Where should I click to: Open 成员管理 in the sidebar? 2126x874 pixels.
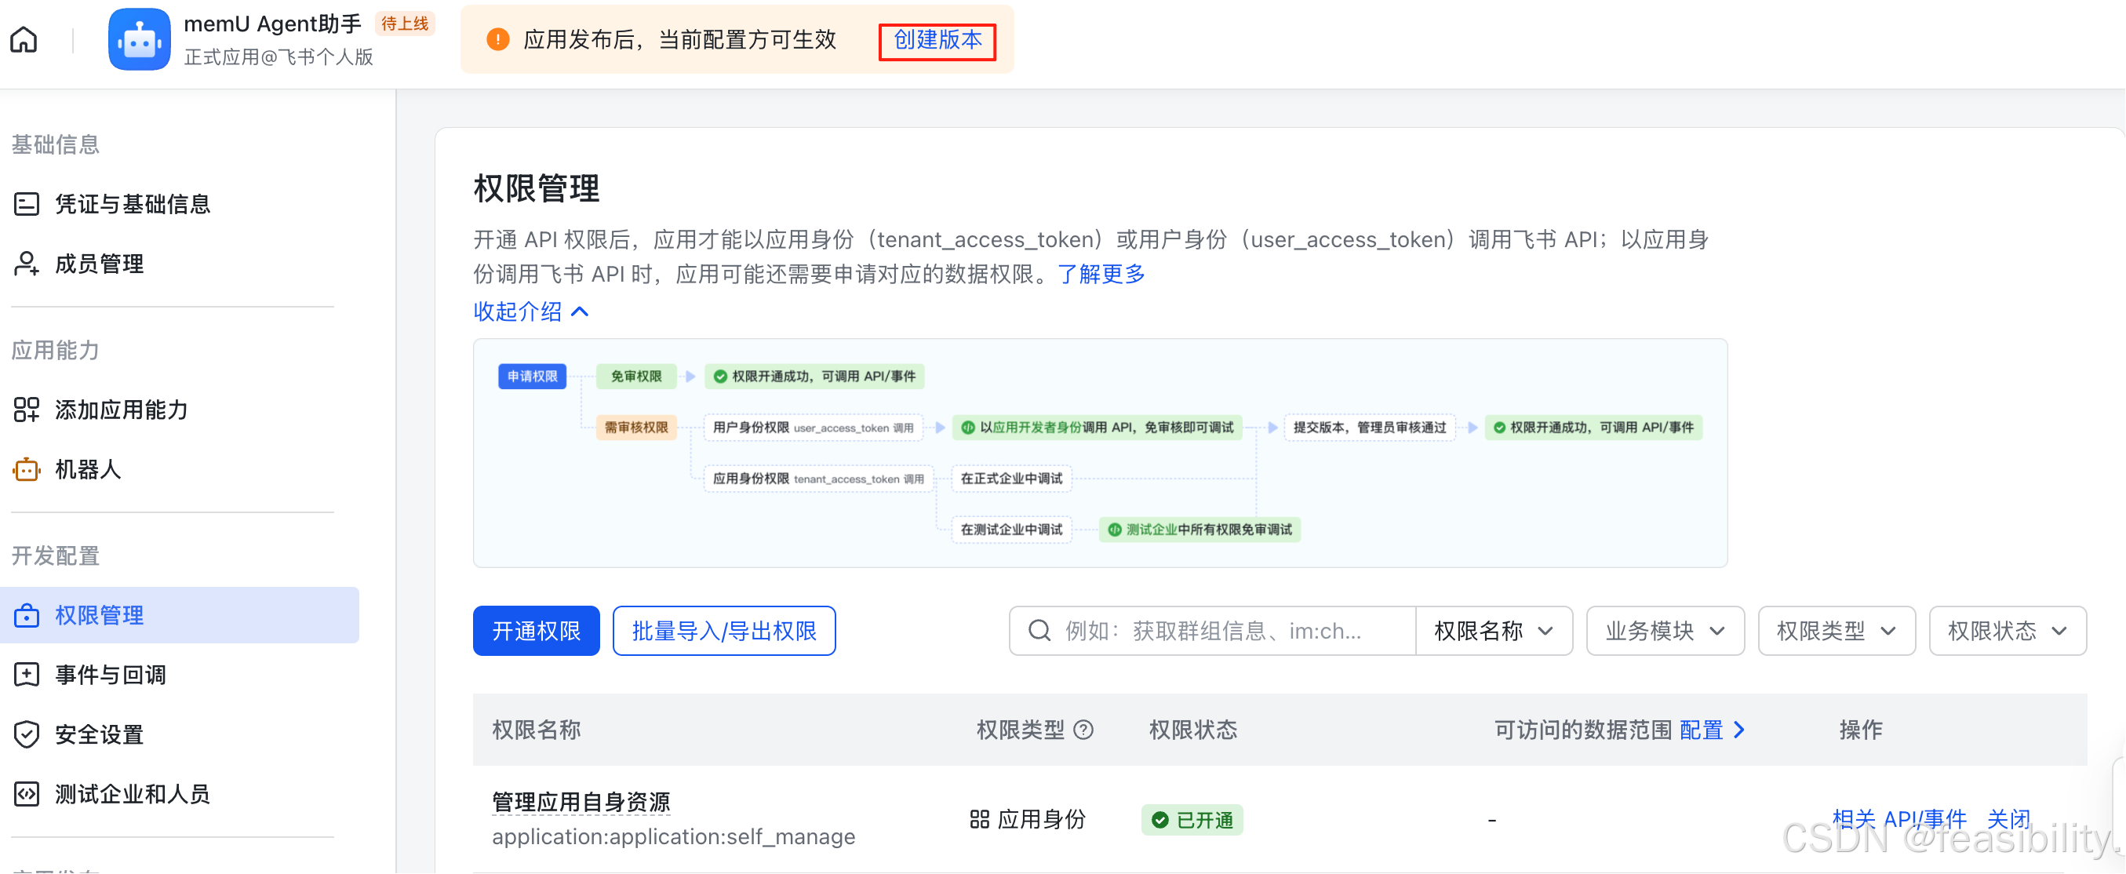point(99,264)
